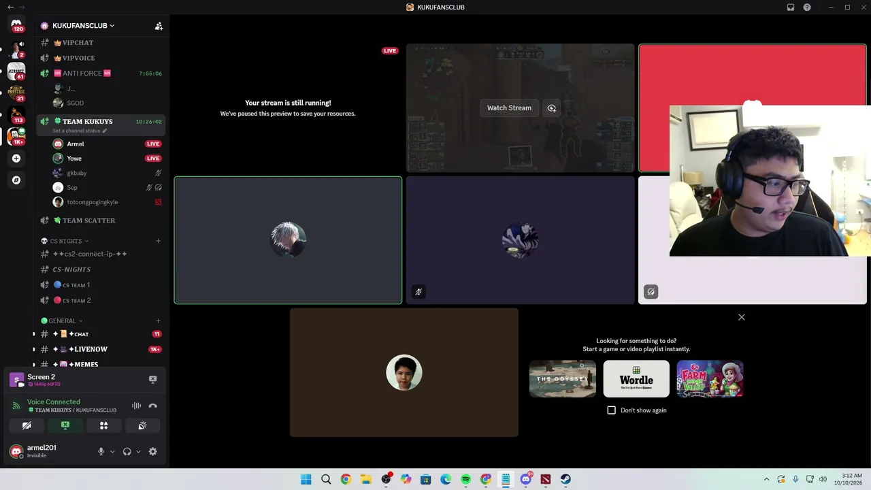This screenshot has height=490, width=871.
Task: Open noise suppression waveform icon
Action: [136, 406]
